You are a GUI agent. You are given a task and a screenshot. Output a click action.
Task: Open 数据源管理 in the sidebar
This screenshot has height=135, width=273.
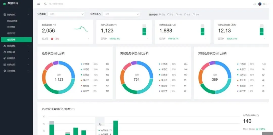click(12, 21)
